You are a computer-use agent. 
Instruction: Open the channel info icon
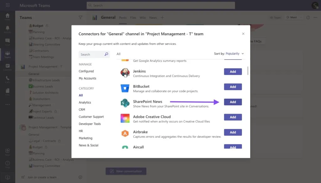pyautogui.click(x=308, y=18)
